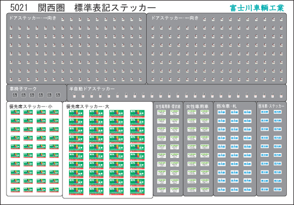Viewport: 294px width, 205px height.
Task: Click the 富士川車輌工業 brand text
Action: pyautogui.click(x=257, y=8)
